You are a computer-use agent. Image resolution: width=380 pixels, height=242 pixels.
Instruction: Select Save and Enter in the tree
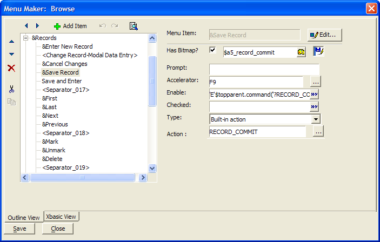pyautogui.click(x=62, y=81)
